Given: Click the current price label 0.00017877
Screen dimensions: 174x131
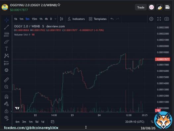Looking at the screenshot, I should [163, 59].
